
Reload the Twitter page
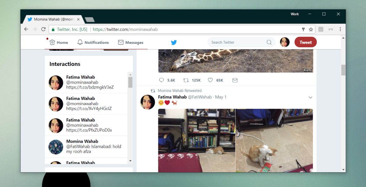point(43,29)
